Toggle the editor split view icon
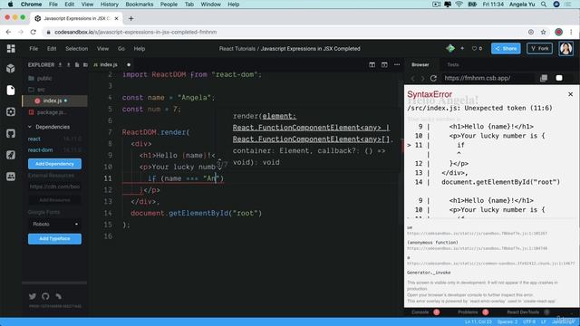The image size is (580, 326). click(372, 64)
